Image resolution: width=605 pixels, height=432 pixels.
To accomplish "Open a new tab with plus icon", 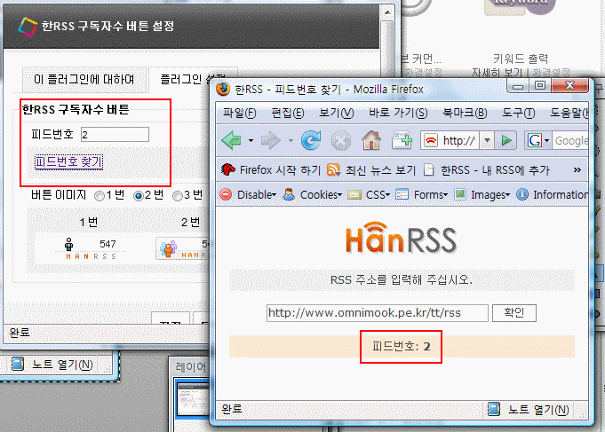I will click(x=402, y=140).
